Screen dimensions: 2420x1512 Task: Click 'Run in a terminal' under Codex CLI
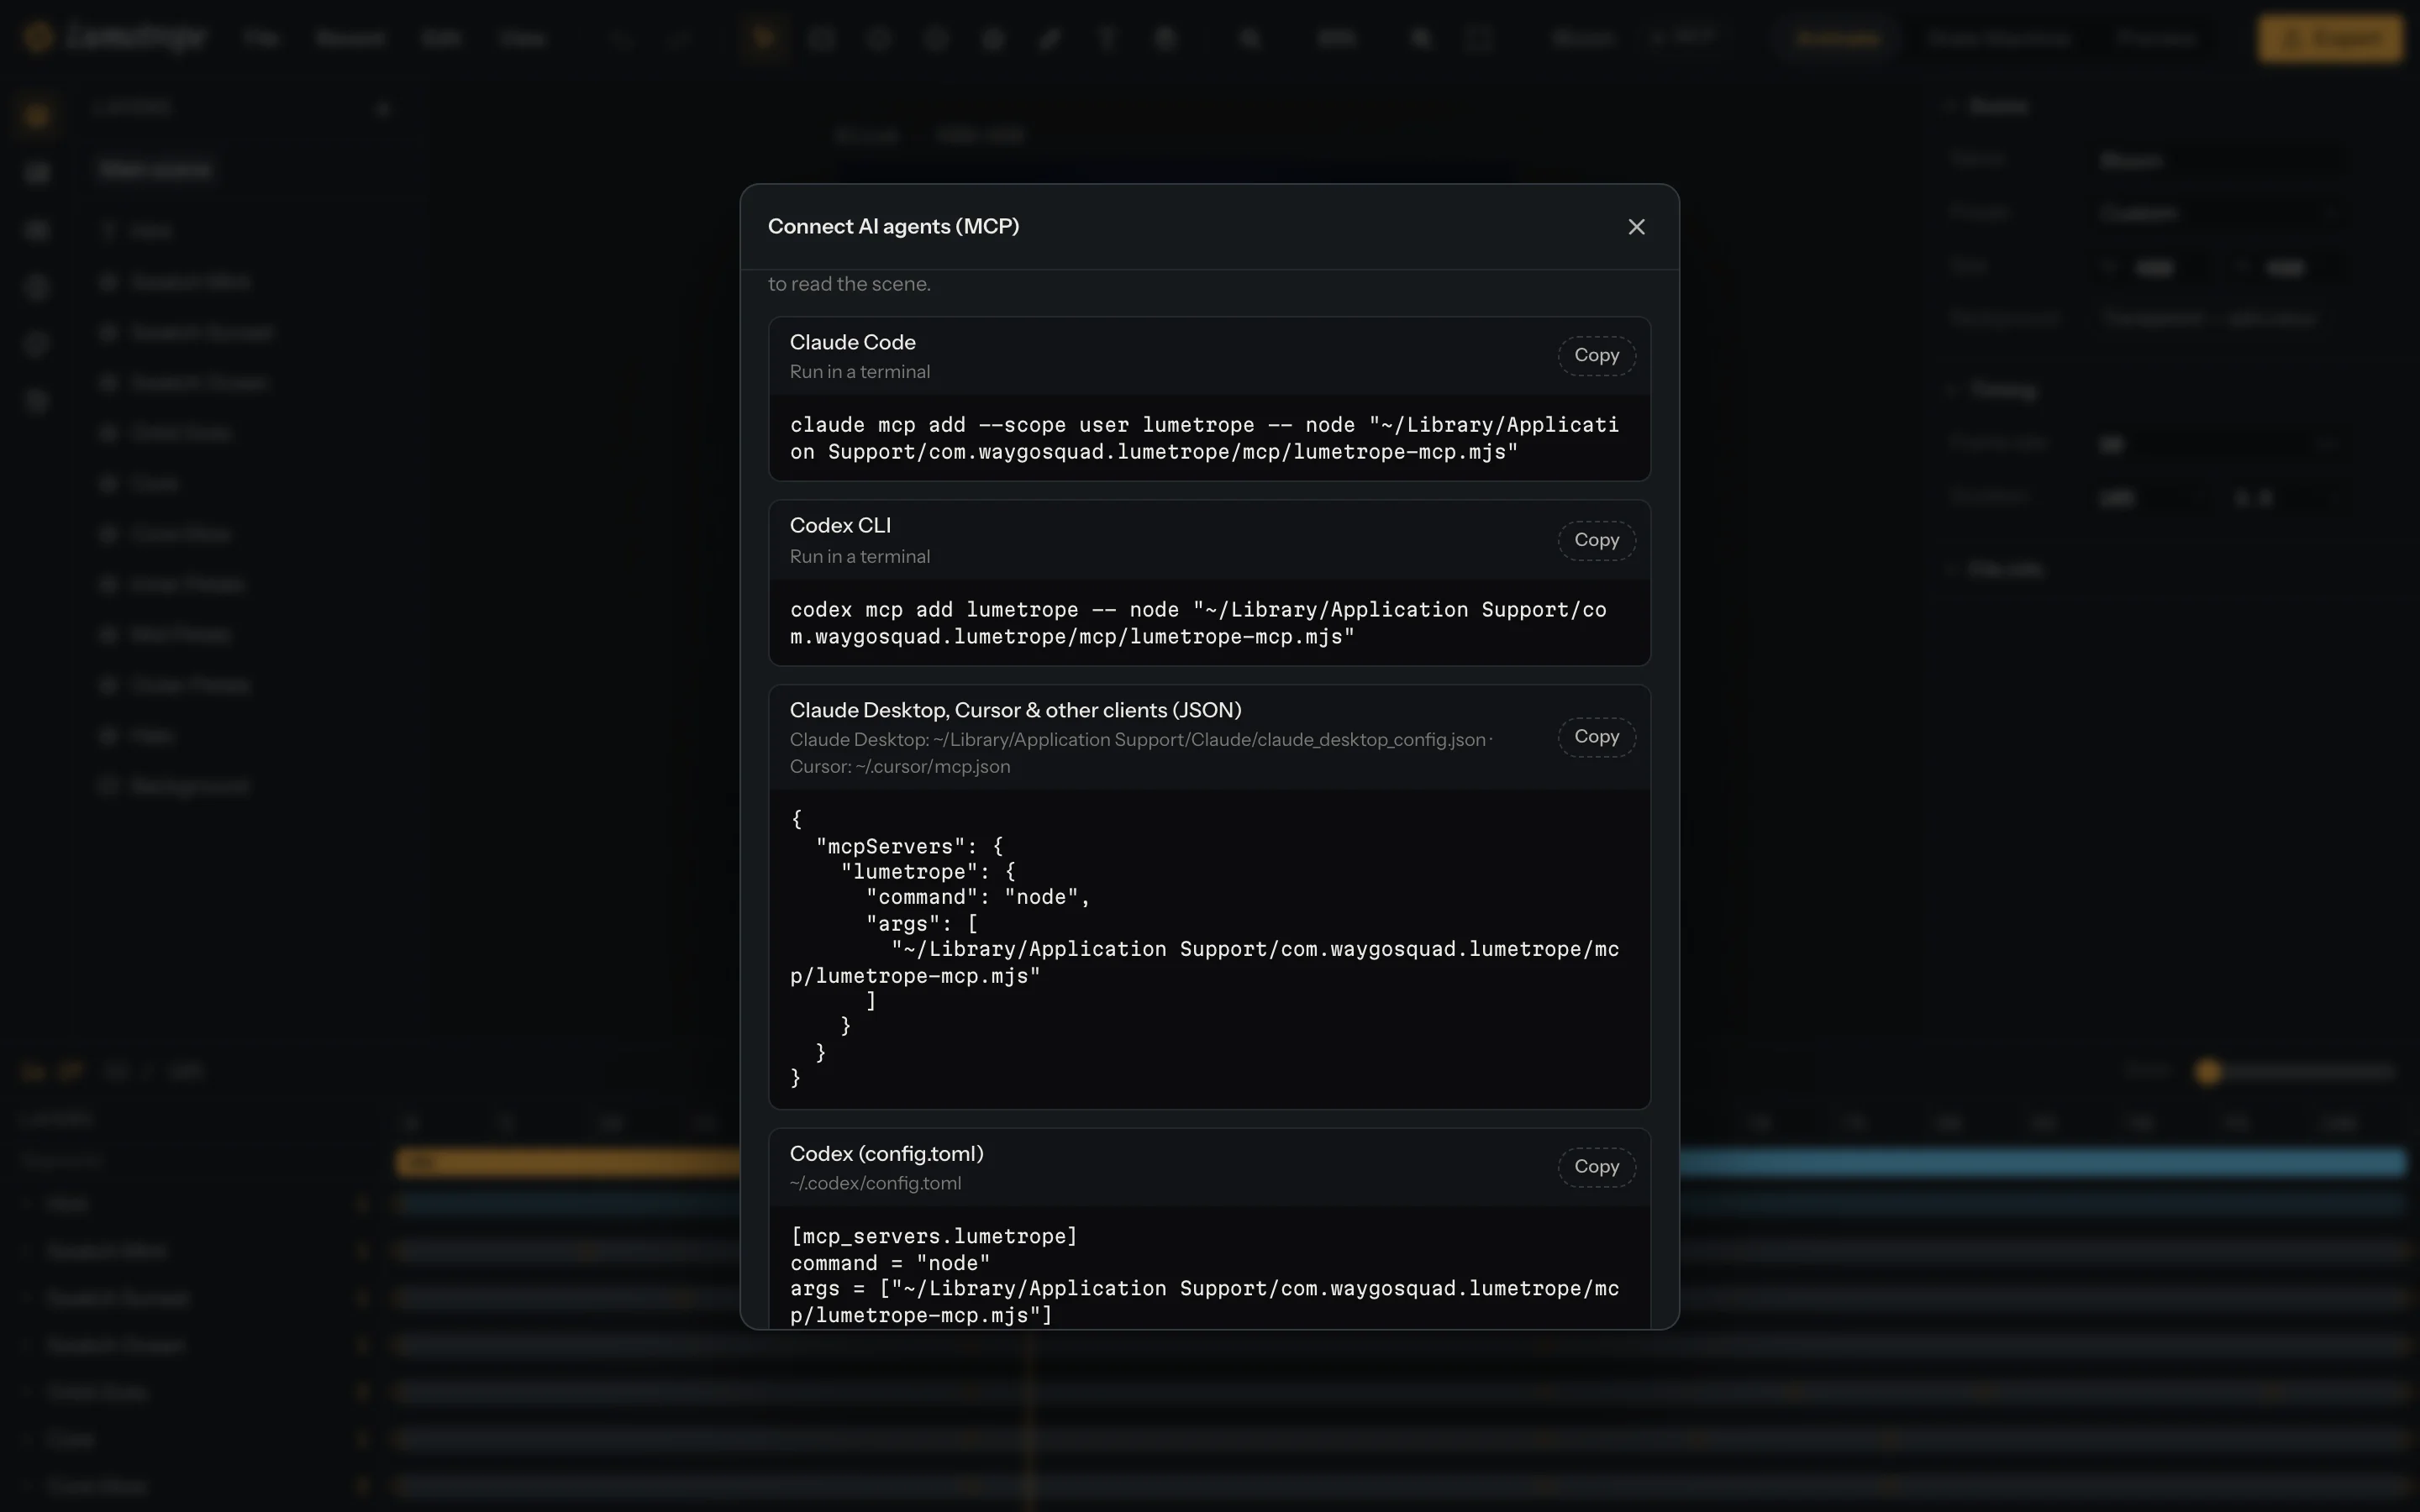pos(860,557)
